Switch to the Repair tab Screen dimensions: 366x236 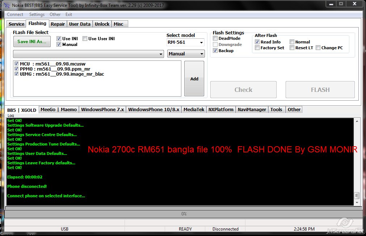point(58,24)
